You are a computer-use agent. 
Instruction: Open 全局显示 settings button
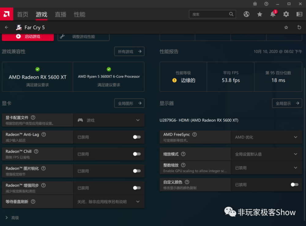point(287,103)
